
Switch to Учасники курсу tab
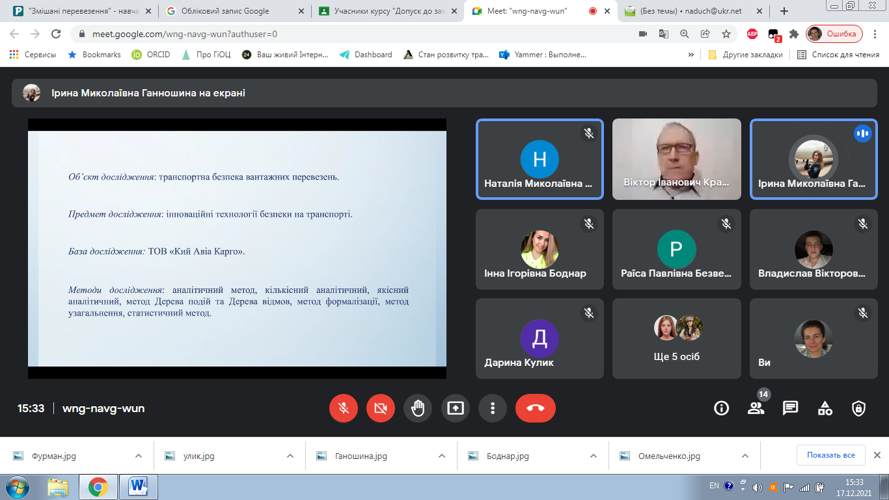click(x=384, y=11)
